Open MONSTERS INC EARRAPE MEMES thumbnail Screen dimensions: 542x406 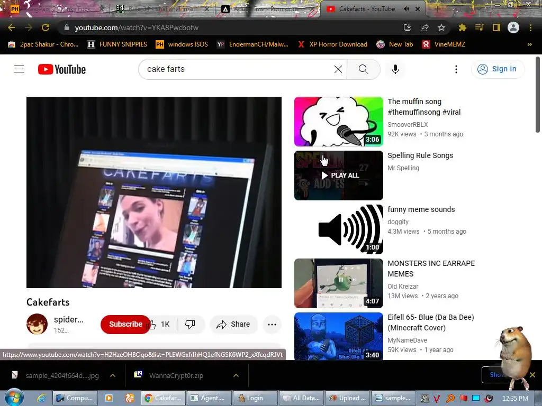(x=339, y=283)
